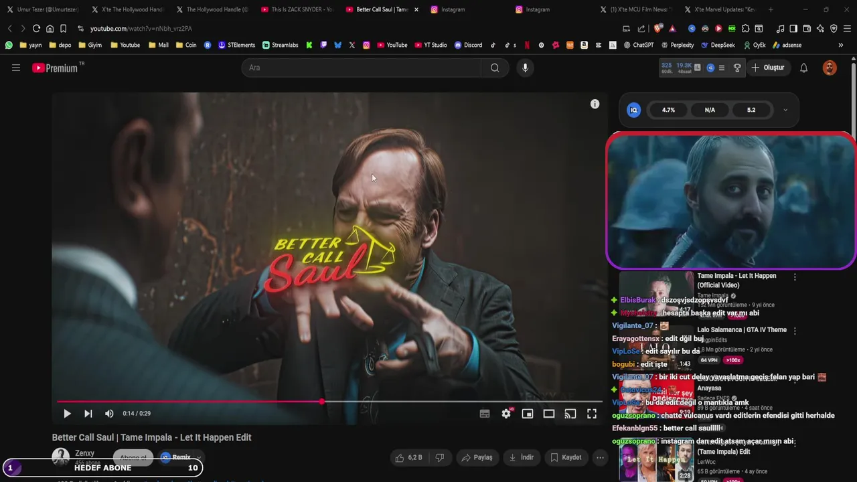Switch to first Instagram tab
Image resolution: width=857 pixels, height=482 pixels.
[x=465, y=9]
